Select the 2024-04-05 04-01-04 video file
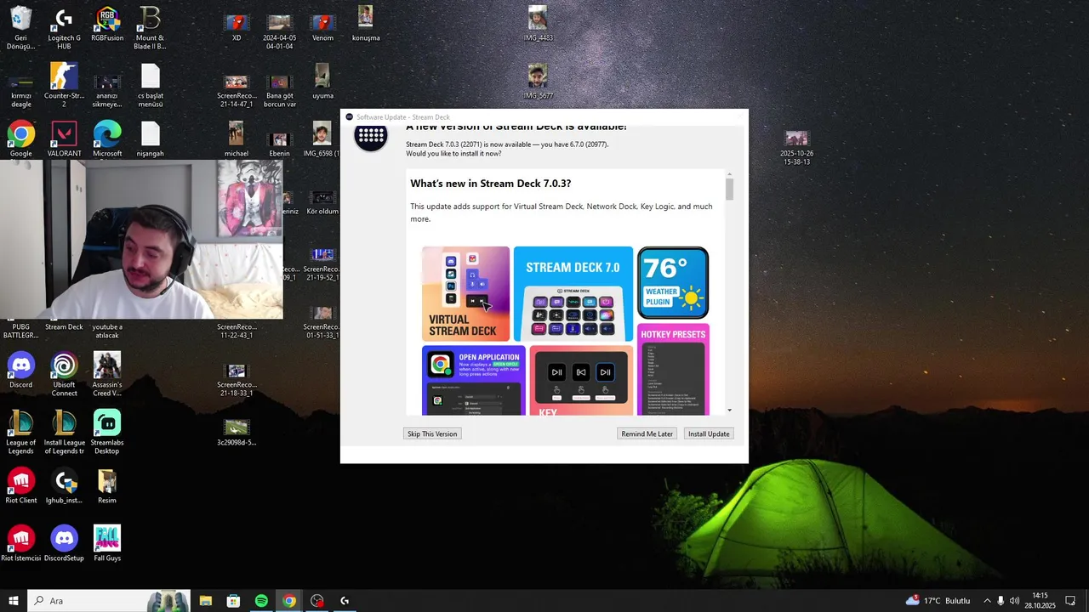Screen dimensions: 1089x612 click(x=279, y=31)
